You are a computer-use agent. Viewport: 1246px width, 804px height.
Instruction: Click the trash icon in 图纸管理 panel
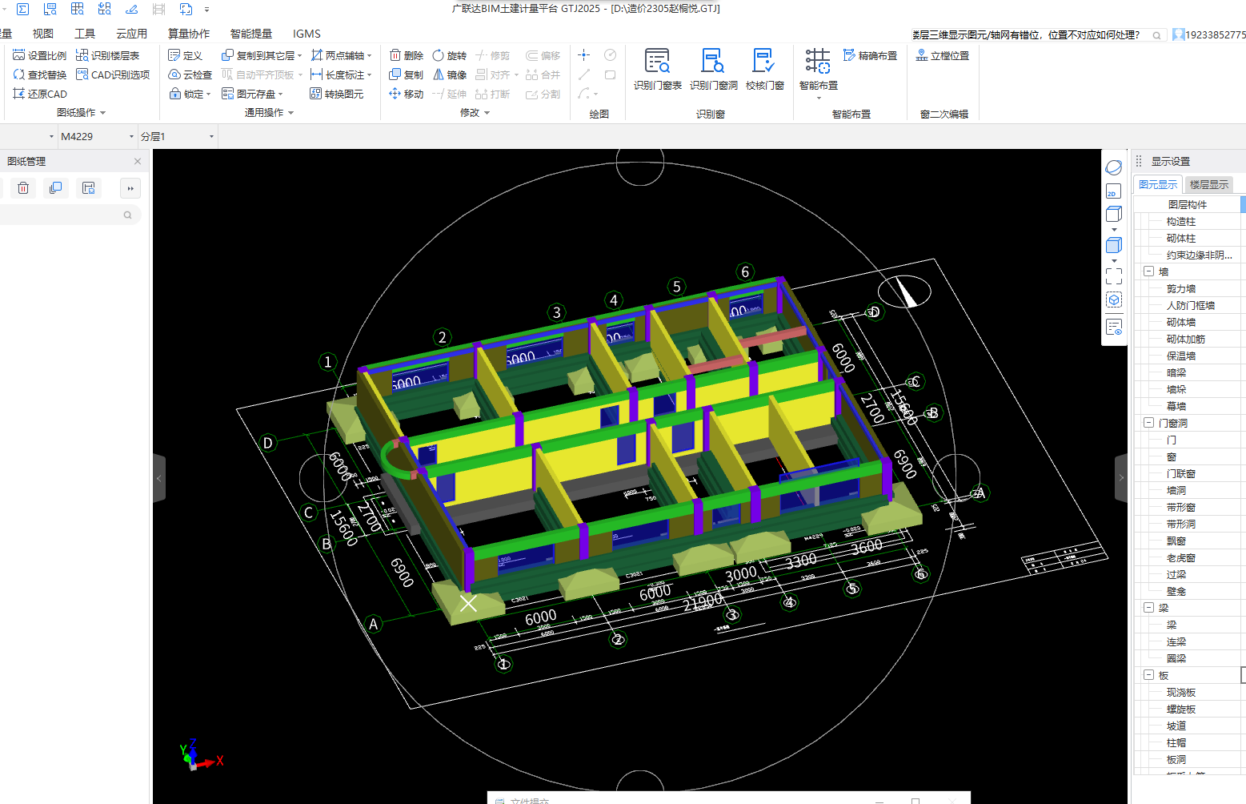[x=23, y=188]
